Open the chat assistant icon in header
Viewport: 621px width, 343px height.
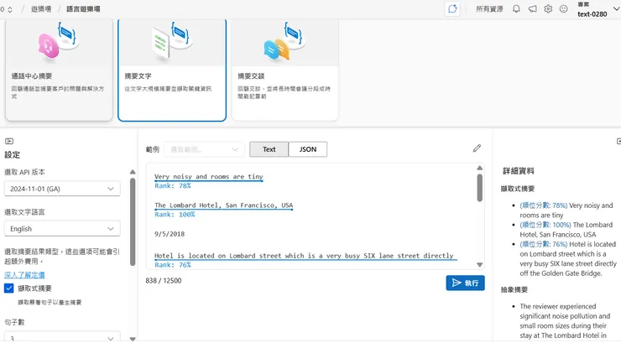coord(452,9)
